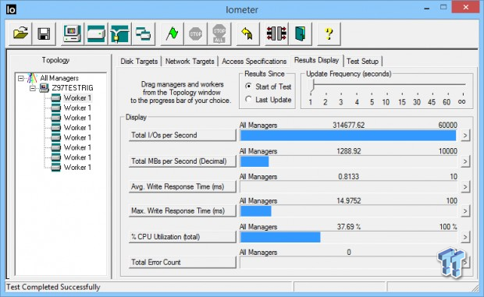Switch to the Network Targets tab

point(190,62)
